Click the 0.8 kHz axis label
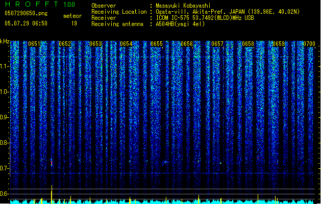321x204 pixels. point(5,143)
